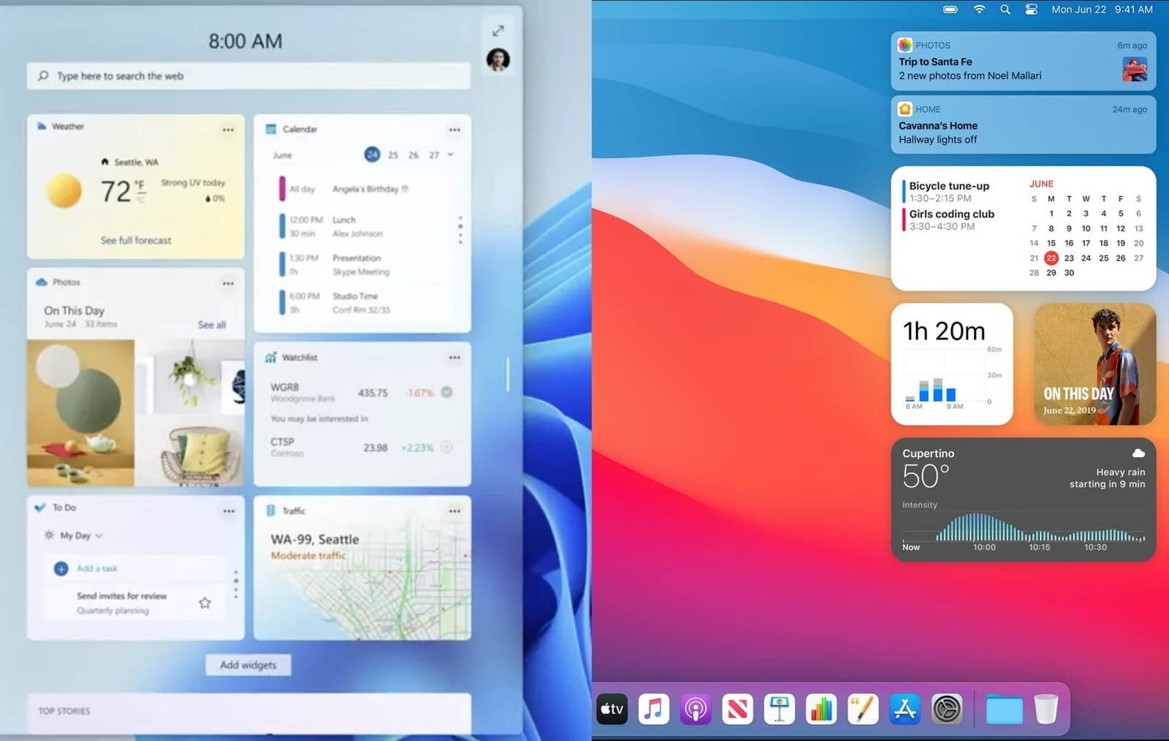Click the rain intensity chart in Cupertino widget

(x=1023, y=527)
